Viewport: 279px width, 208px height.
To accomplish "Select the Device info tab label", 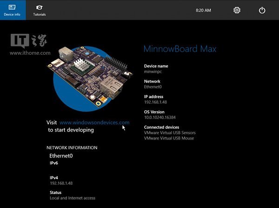I will (x=12, y=15).
